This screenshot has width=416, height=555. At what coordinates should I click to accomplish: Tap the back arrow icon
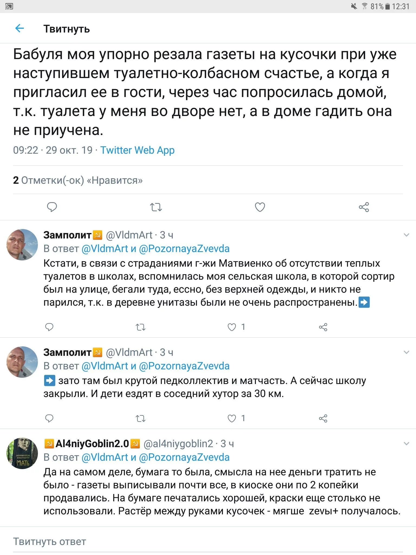pyautogui.click(x=20, y=28)
